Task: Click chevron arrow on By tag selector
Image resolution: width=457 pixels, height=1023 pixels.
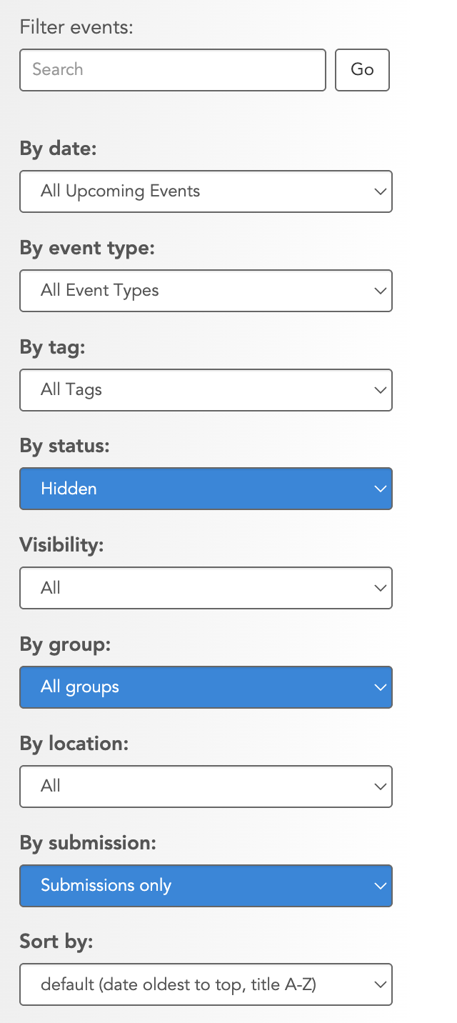Action: click(x=380, y=390)
